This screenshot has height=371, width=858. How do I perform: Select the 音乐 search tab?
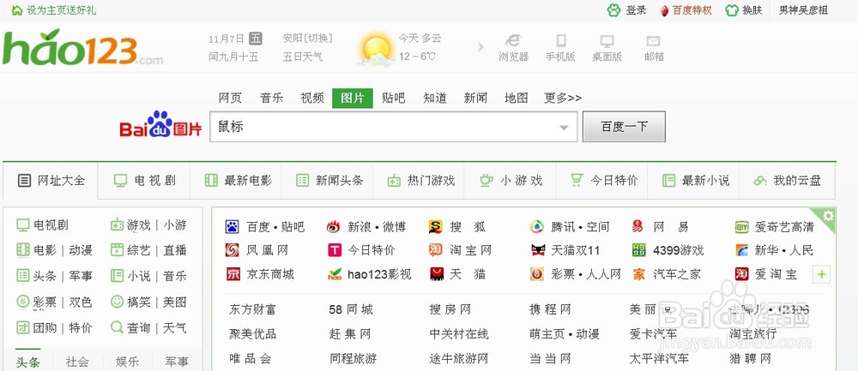271,99
